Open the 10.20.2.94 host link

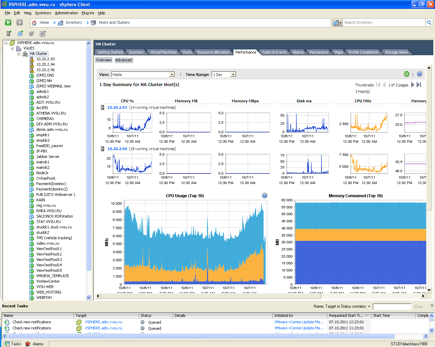[117, 149]
